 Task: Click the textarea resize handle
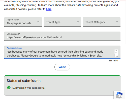coord(117,56)
